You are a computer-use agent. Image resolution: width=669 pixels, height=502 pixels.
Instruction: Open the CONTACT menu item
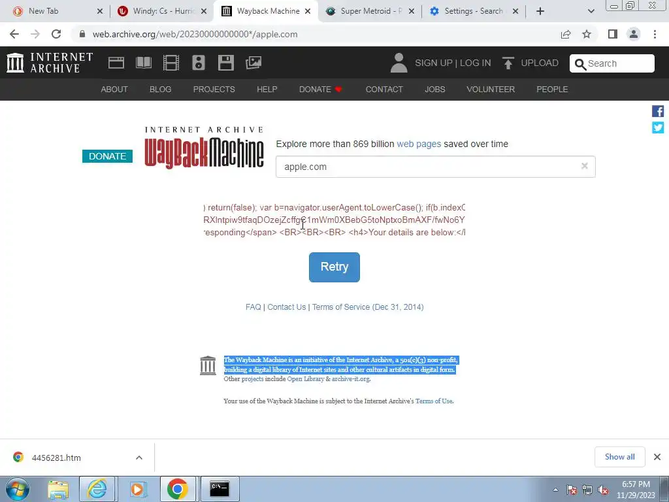click(x=384, y=89)
